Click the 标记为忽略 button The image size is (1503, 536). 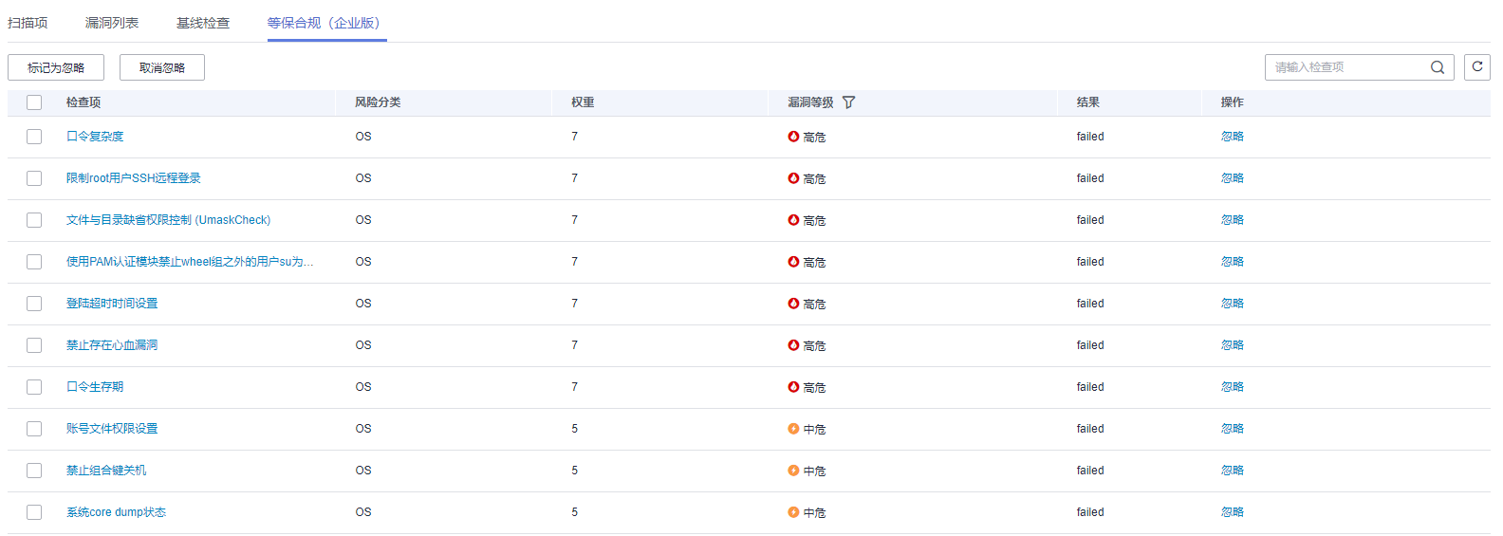point(56,67)
